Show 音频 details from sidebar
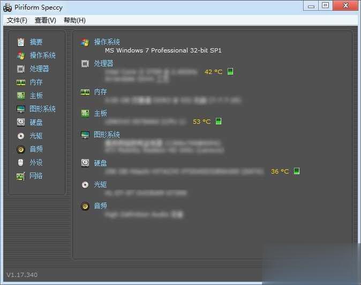361x285 pixels. [x=36, y=149]
